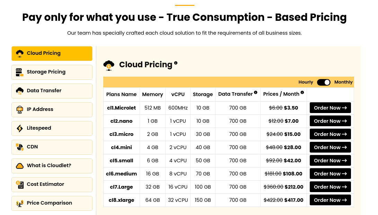378x215 pixels.
Task: Click the info icon next to Cloud Pricing title
Action: click(176, 63)
